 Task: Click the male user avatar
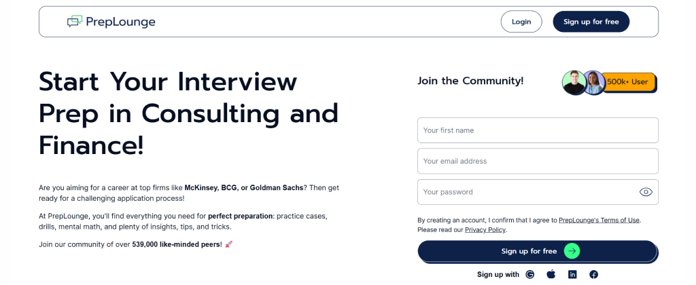click(574, 82)
